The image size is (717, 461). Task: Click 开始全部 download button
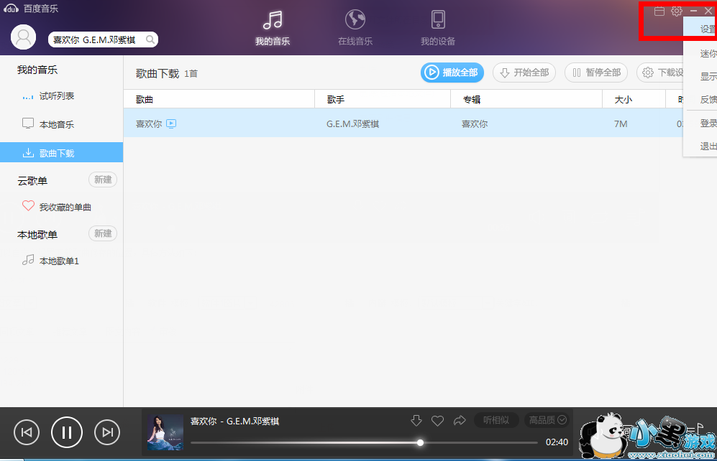[524, 73]
